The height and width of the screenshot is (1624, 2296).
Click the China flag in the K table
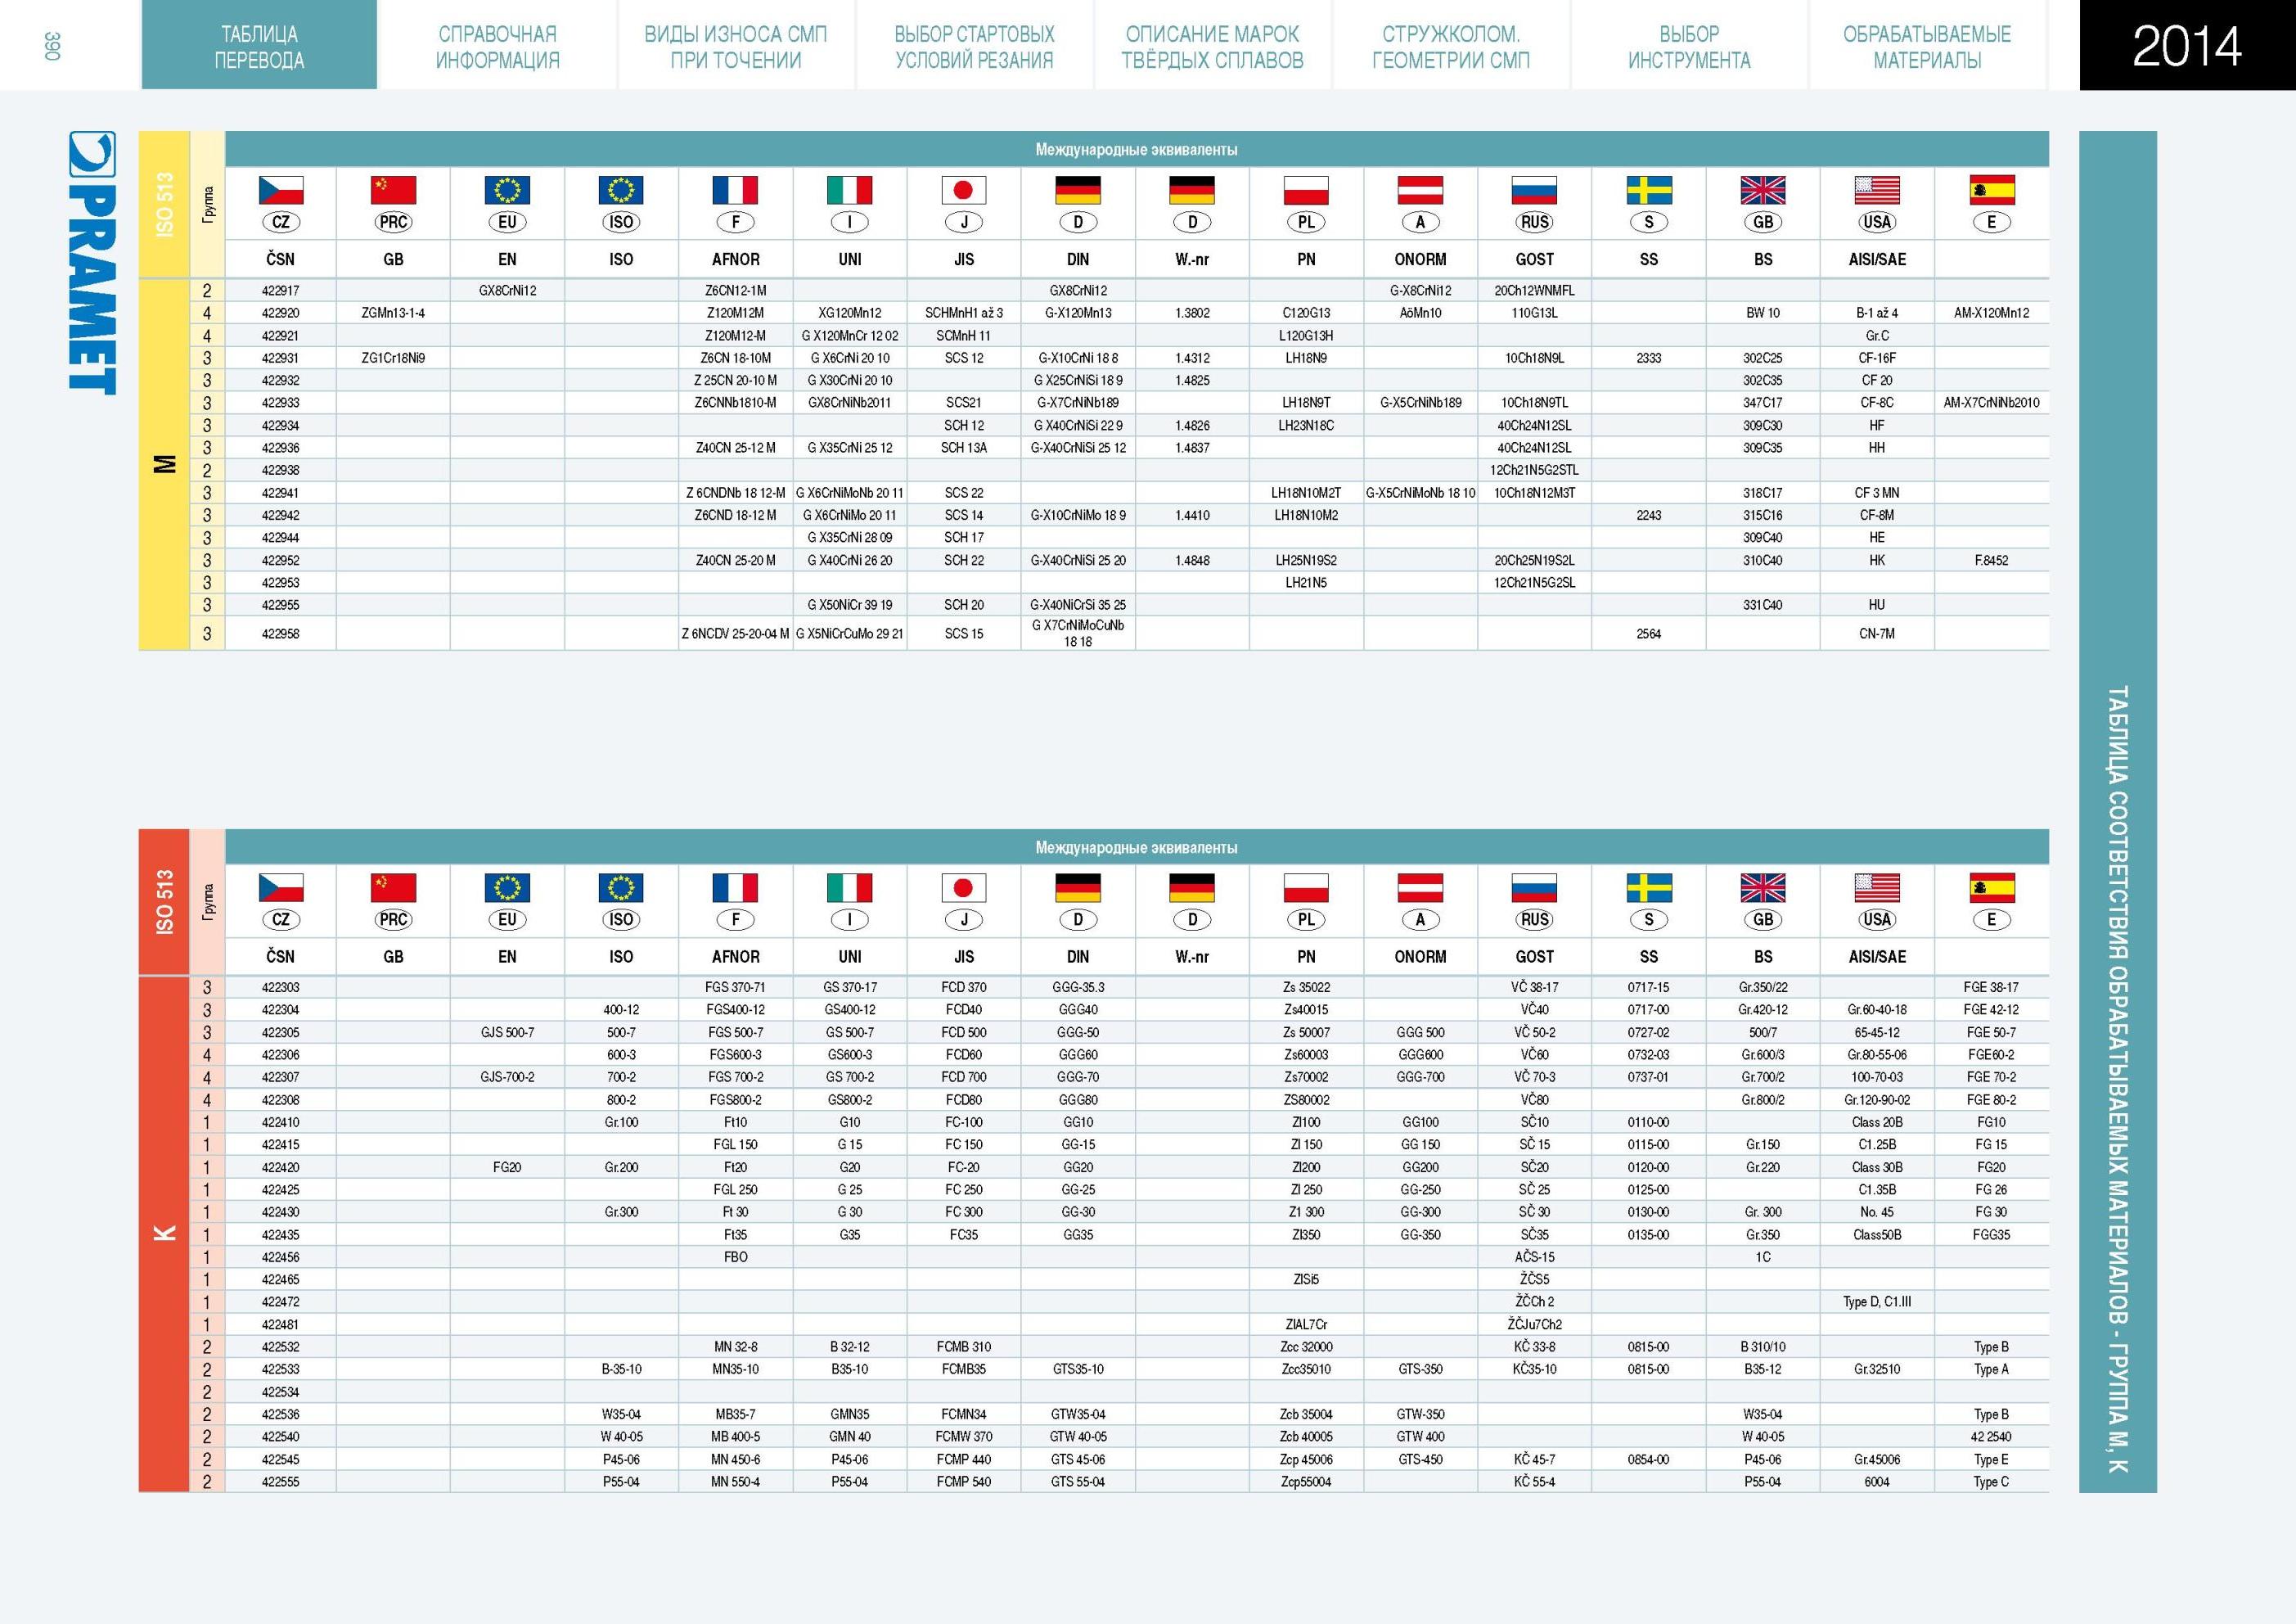click(x=393, y=887)
